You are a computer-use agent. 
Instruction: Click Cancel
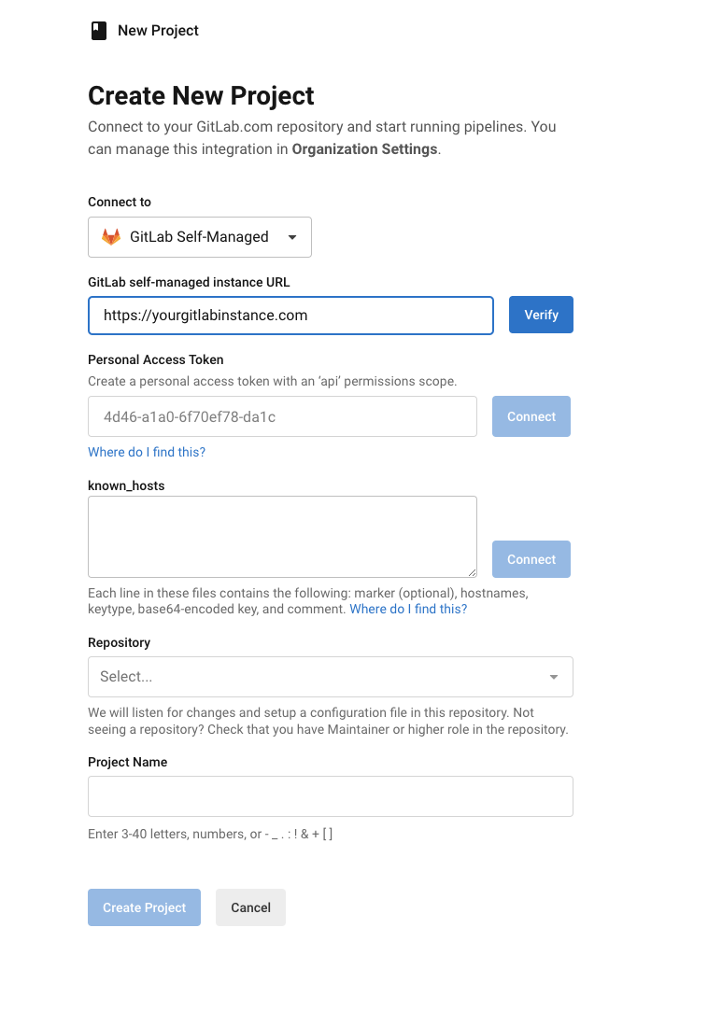[250, 907]
